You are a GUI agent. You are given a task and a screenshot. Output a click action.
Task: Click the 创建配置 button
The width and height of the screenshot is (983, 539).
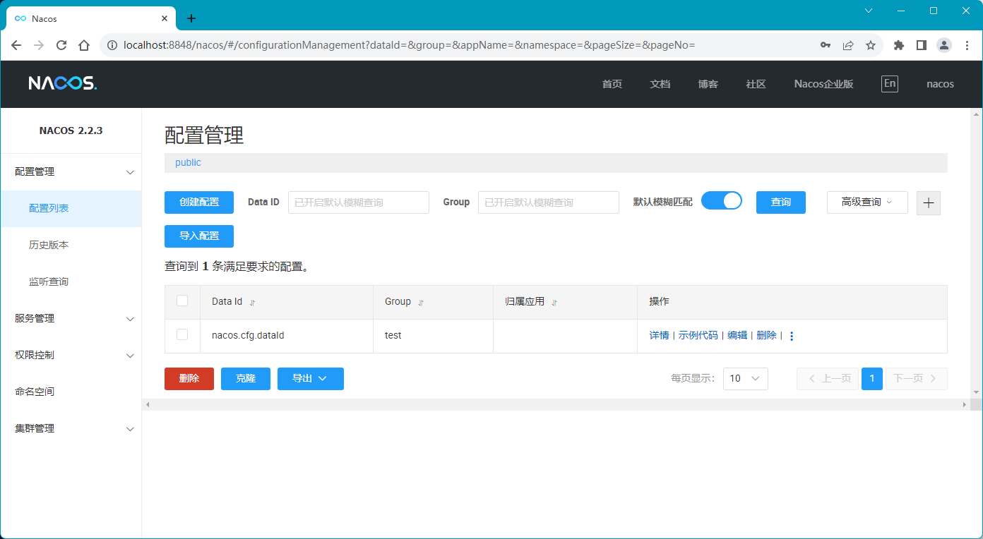click(199, 202)
